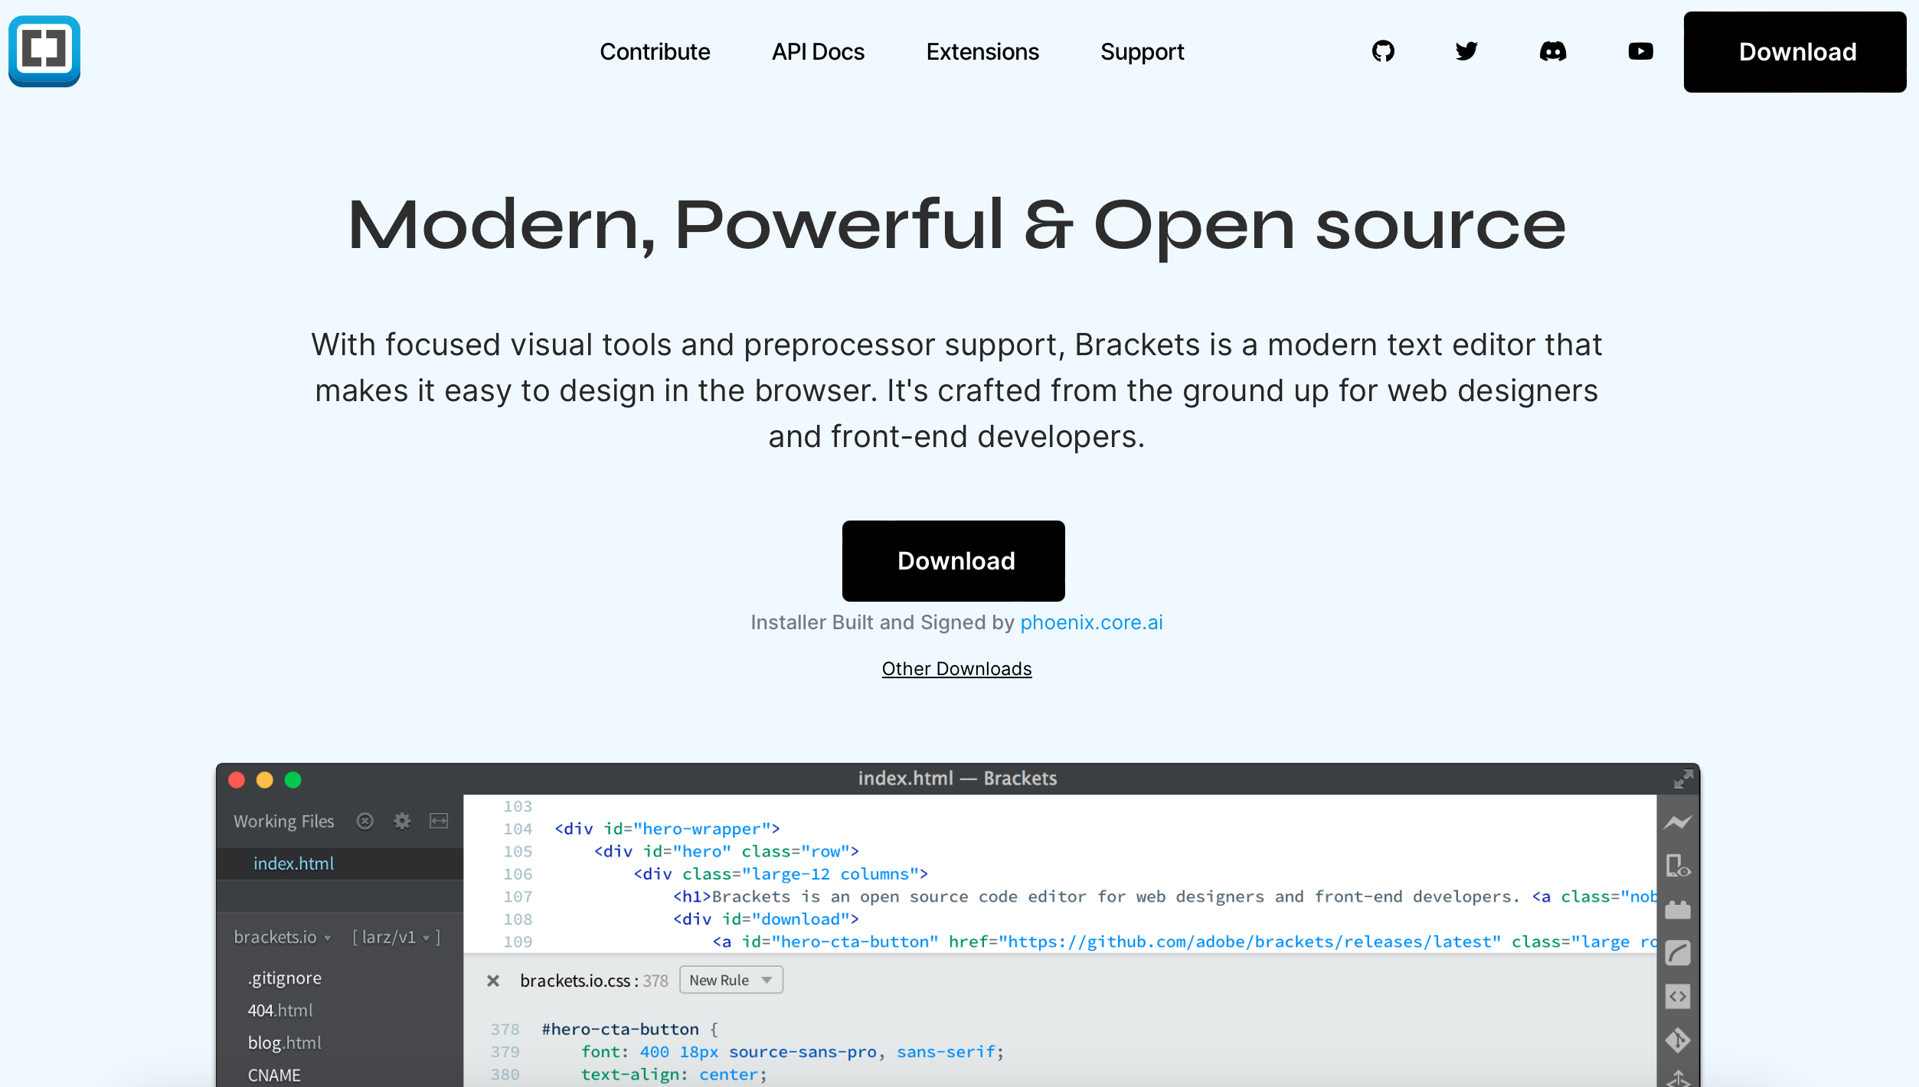
Task: Open the GitHub icon link
Action: [1383, 51]
